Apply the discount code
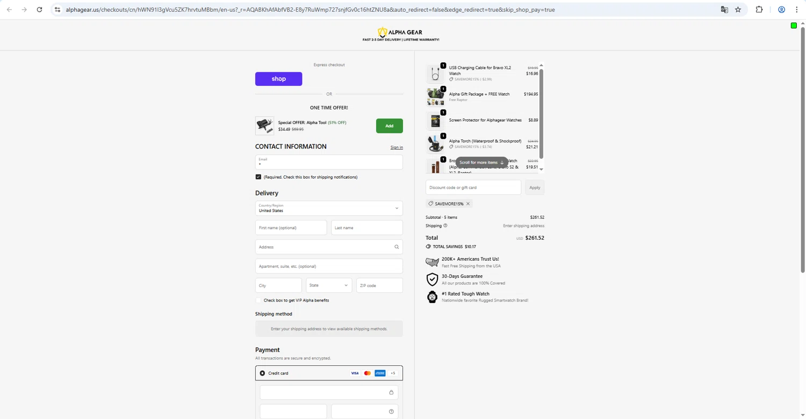 [535, 188]
